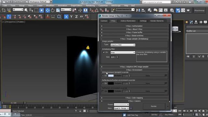This screenshot has width=208, height=117.
Task: Select the Scale tool
Action: [58, 10]
